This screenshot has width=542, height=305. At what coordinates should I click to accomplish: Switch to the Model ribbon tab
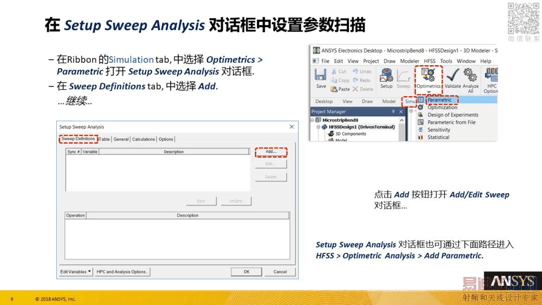[x=388, y=101]
